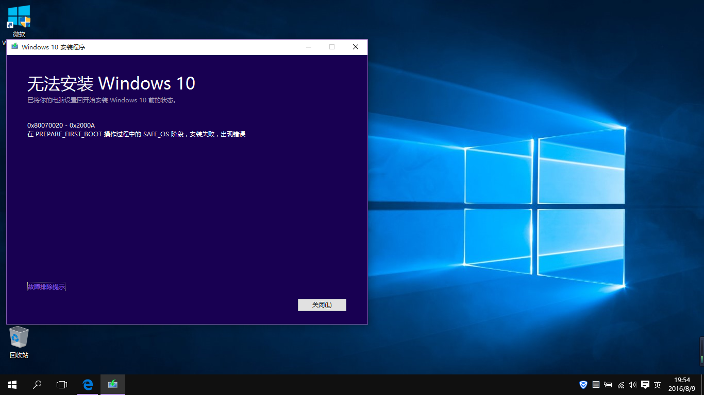Open the touchpad tray icon
Image resolution: width=704 pixels, height=395 pixels.
596,385
